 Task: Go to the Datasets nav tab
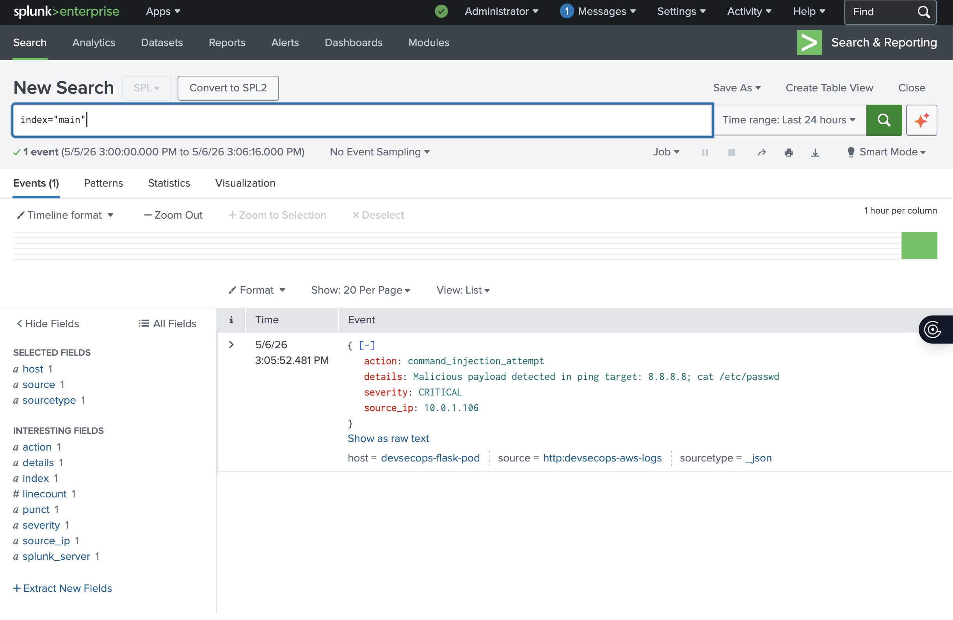[x=162, y=43]
